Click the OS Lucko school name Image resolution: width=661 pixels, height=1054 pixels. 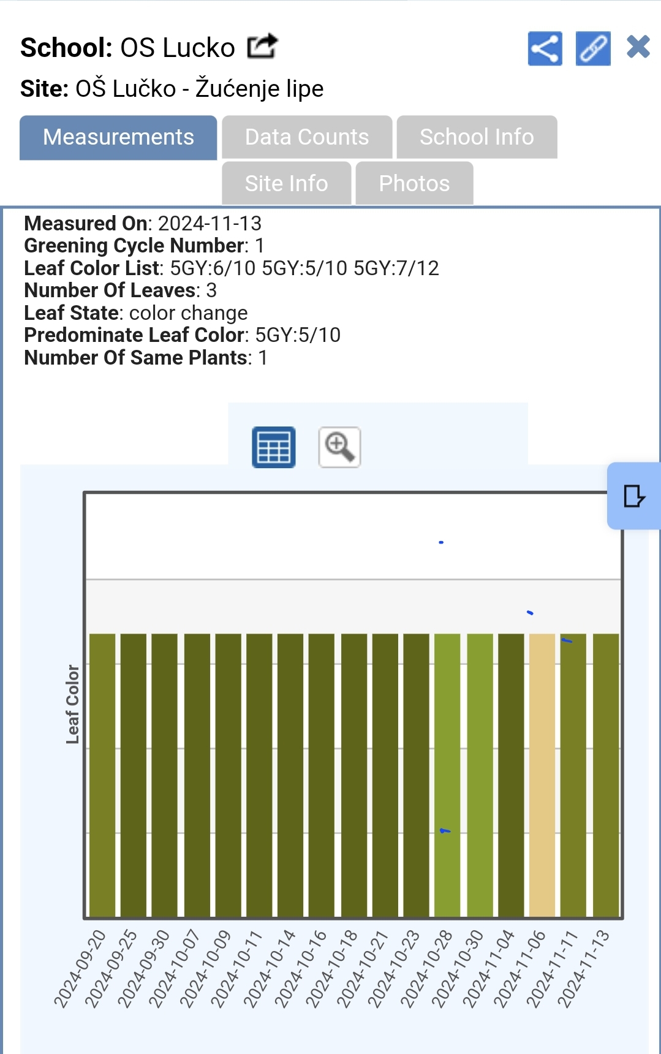click(x=178, y=48)
